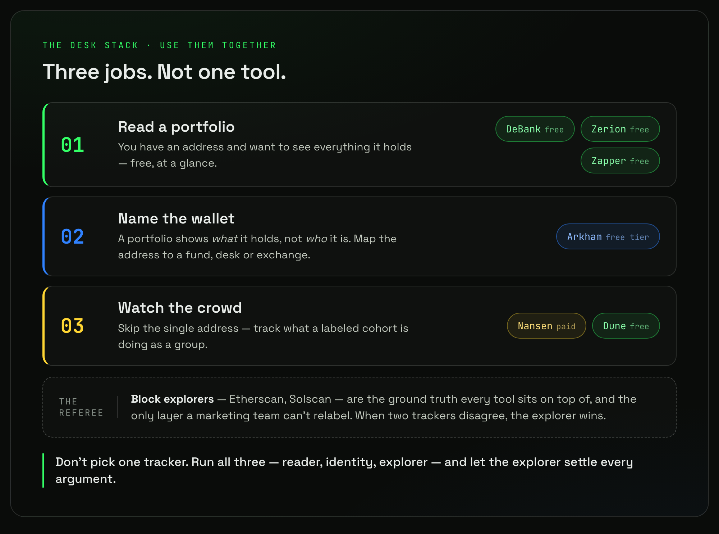Click the Arkham free tier pill
Viewport: 719px width, 534px height.
pos(608,236)
